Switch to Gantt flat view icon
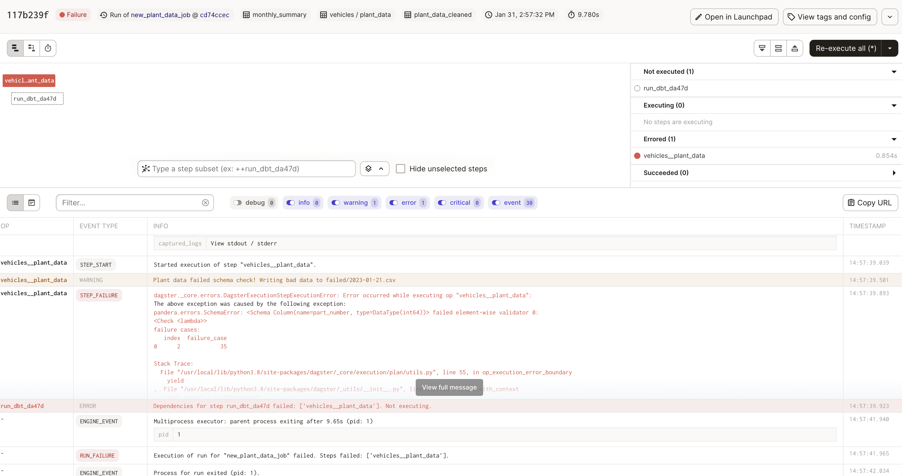The image size is (902, 476). (x=15, y=48)
